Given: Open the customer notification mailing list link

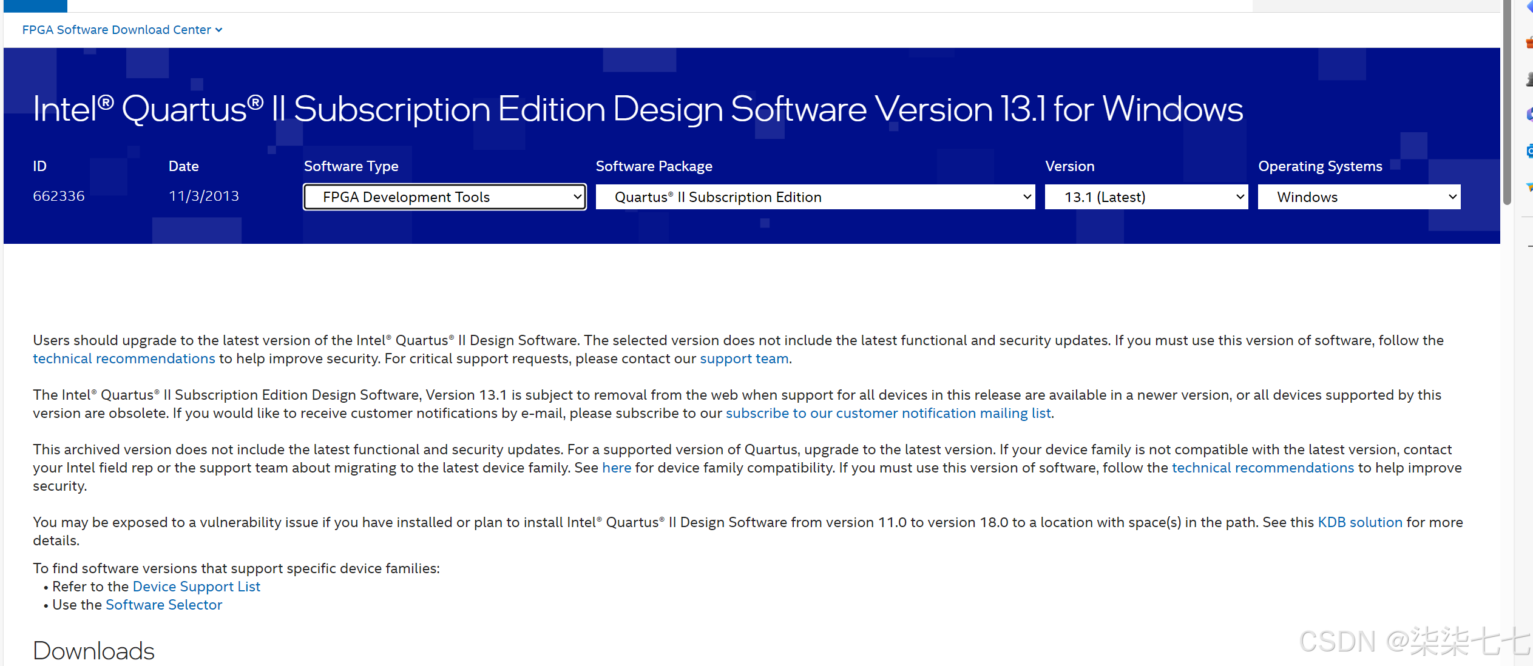Looking at the screenshot, I should [888, 413].
